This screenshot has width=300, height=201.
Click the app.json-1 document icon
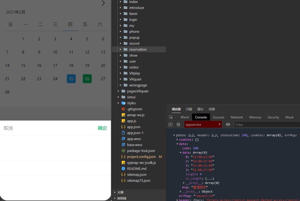pyautogui.click(x=123, y=133)
